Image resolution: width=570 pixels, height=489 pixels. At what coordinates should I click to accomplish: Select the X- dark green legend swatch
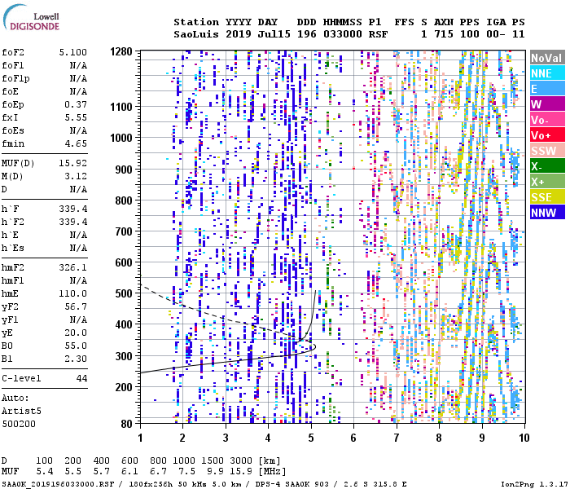click(x=547, y=166)
